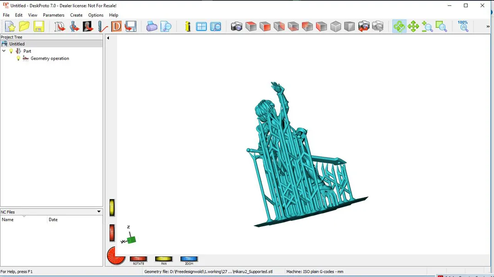The image size is (494, 277).
Task: Select the rear-left face view cube icon
Action: pyautogui.click(x=307, y=26)
